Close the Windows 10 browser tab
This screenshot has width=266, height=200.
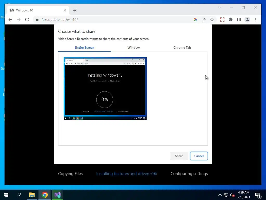pos(65,10)
